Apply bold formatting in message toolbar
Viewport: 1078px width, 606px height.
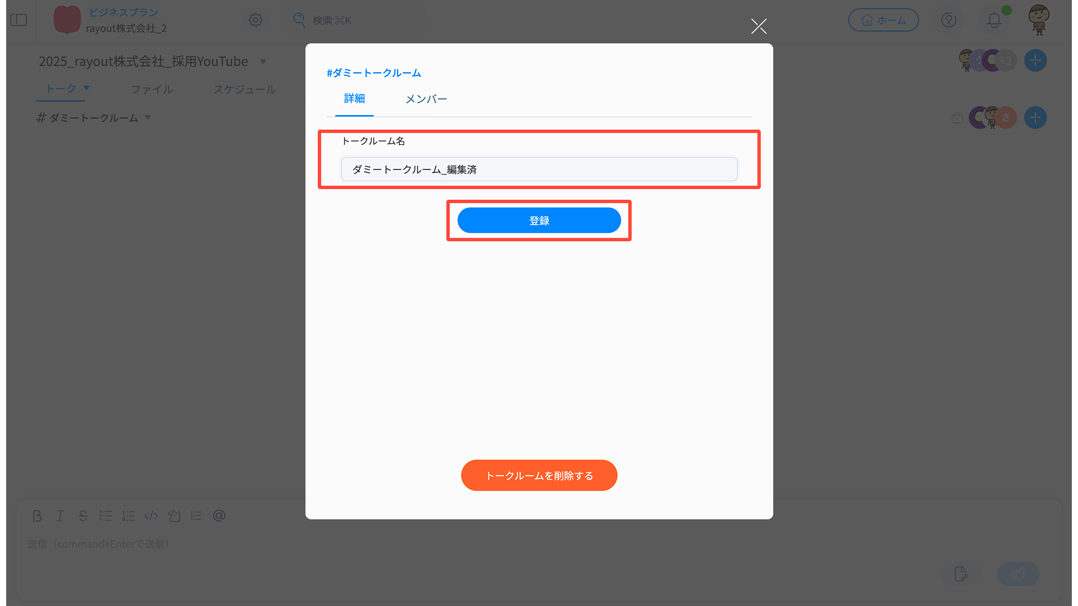37,516
